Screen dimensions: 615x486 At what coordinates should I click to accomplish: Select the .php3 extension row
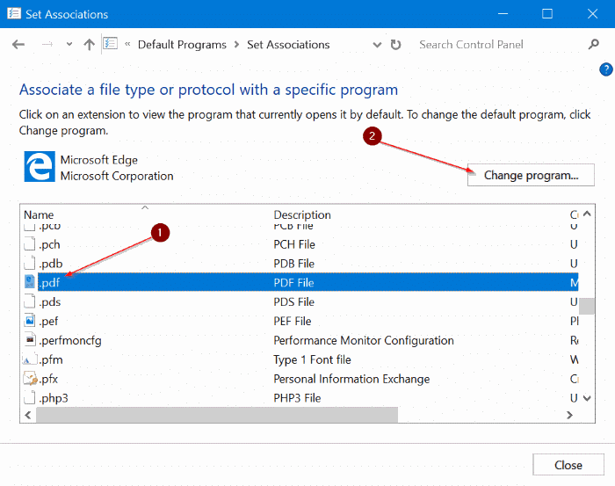tap(300, 398)
